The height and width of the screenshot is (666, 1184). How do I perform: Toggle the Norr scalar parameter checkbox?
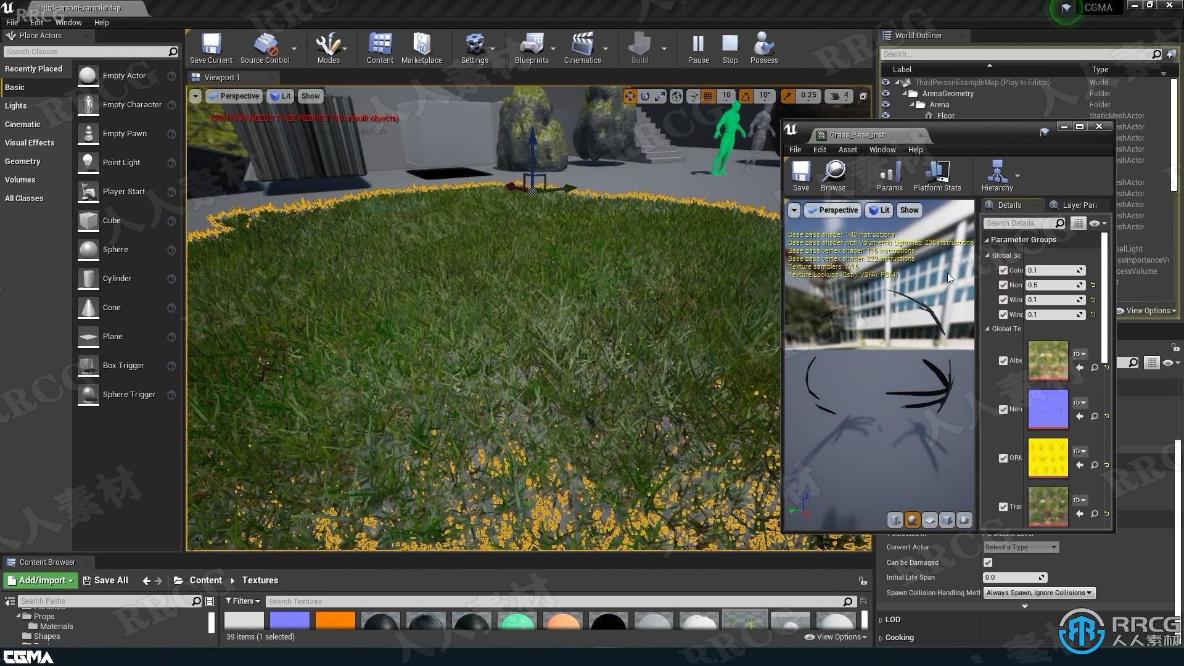coord(1003,285)
